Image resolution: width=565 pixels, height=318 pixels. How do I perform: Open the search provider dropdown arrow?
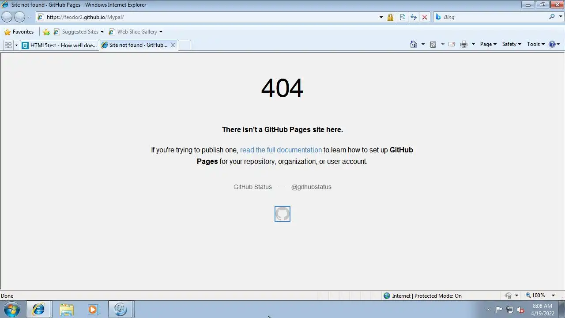pyautogui.click(x=560, y=17)
